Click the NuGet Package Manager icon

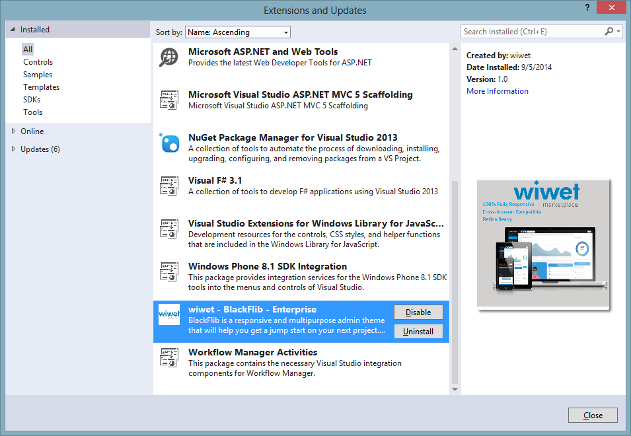pyautogui.click(x=169, y=143)
